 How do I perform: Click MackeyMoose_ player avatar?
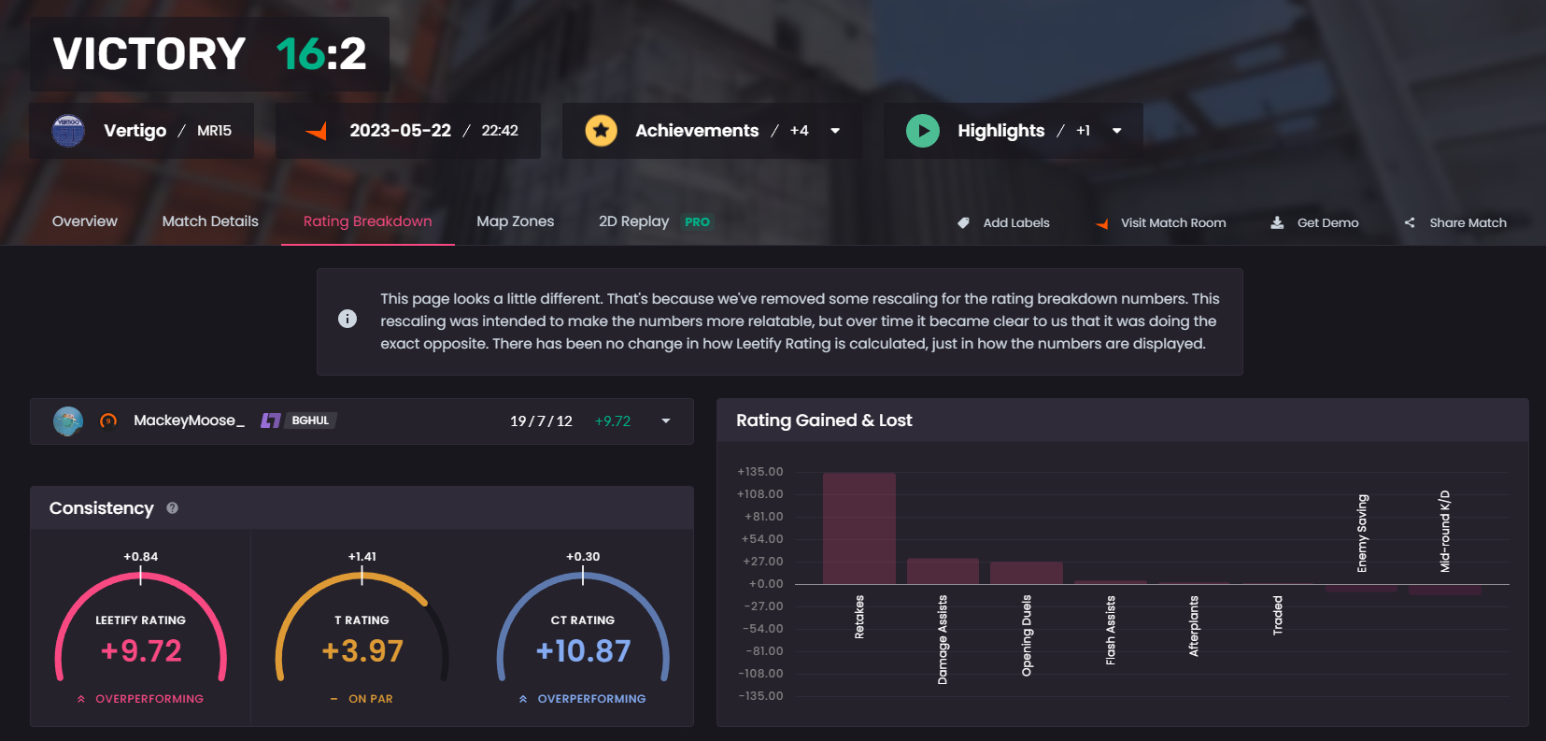[x=68, y=421]
